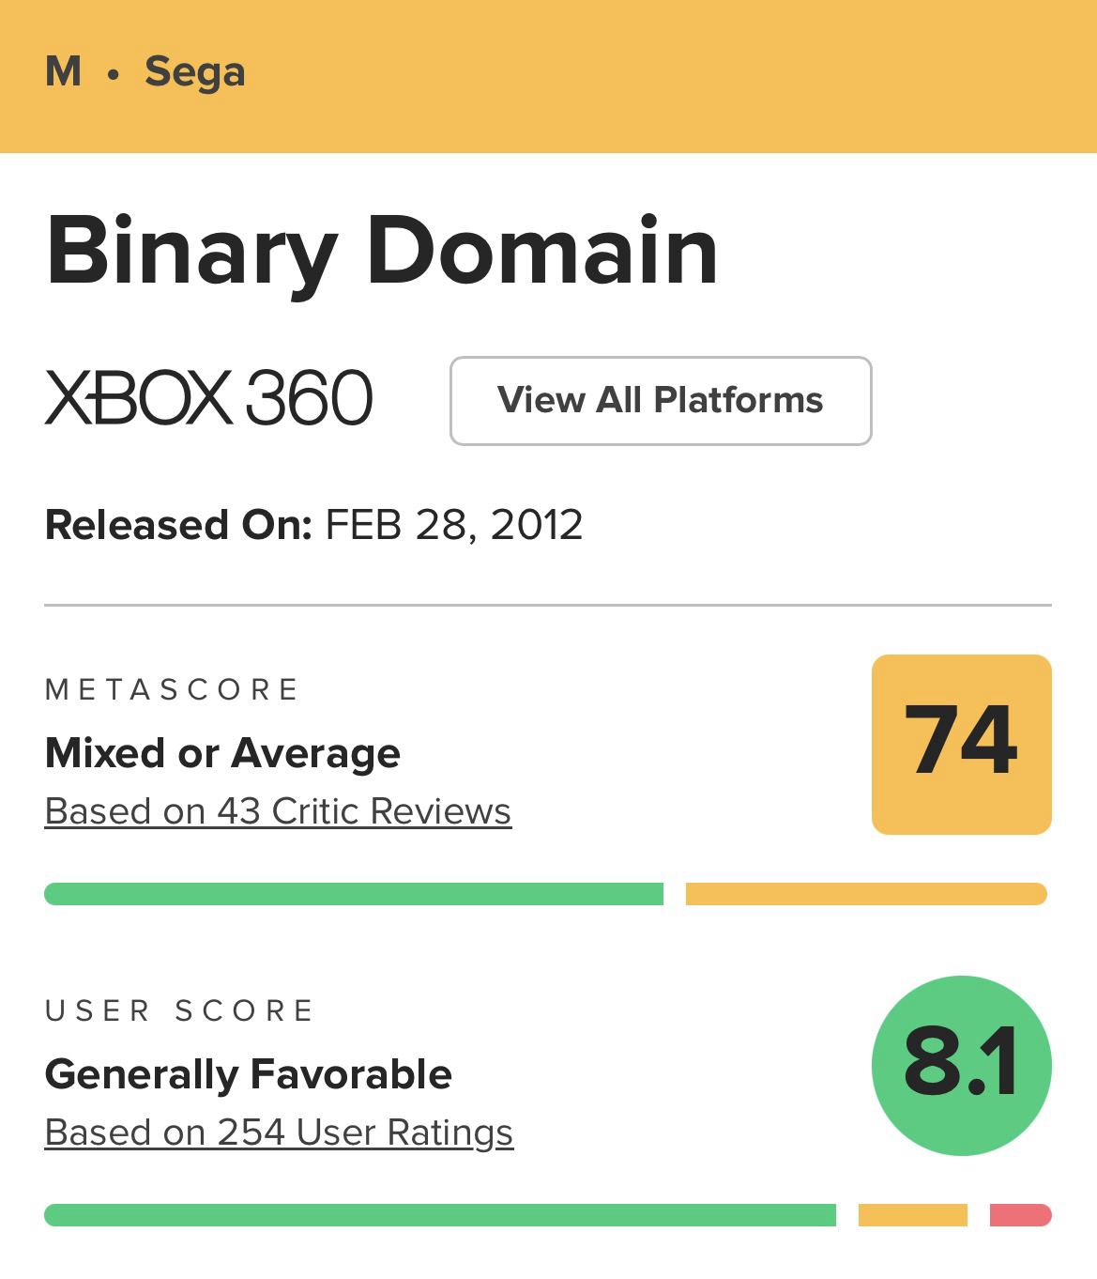
Task: Click the 74 Metascore badge
Action: (x=961, y=744)
